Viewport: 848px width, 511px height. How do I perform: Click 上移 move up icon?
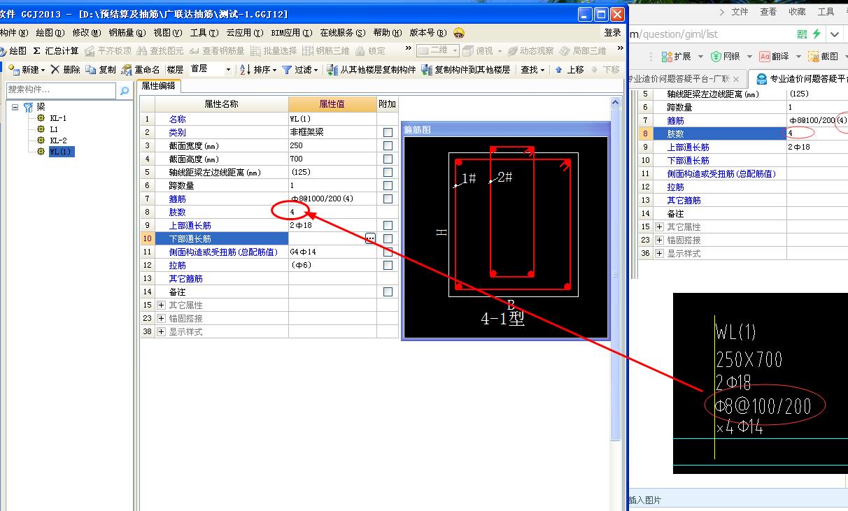(569, 70)
